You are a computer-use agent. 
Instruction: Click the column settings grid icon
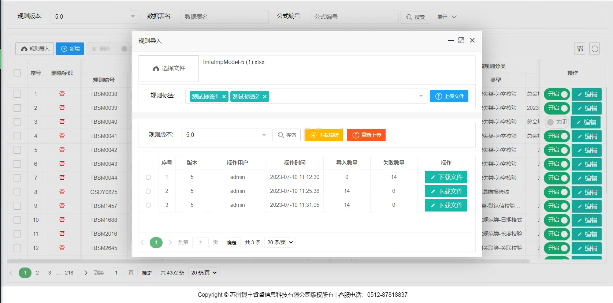click(580, 49)
